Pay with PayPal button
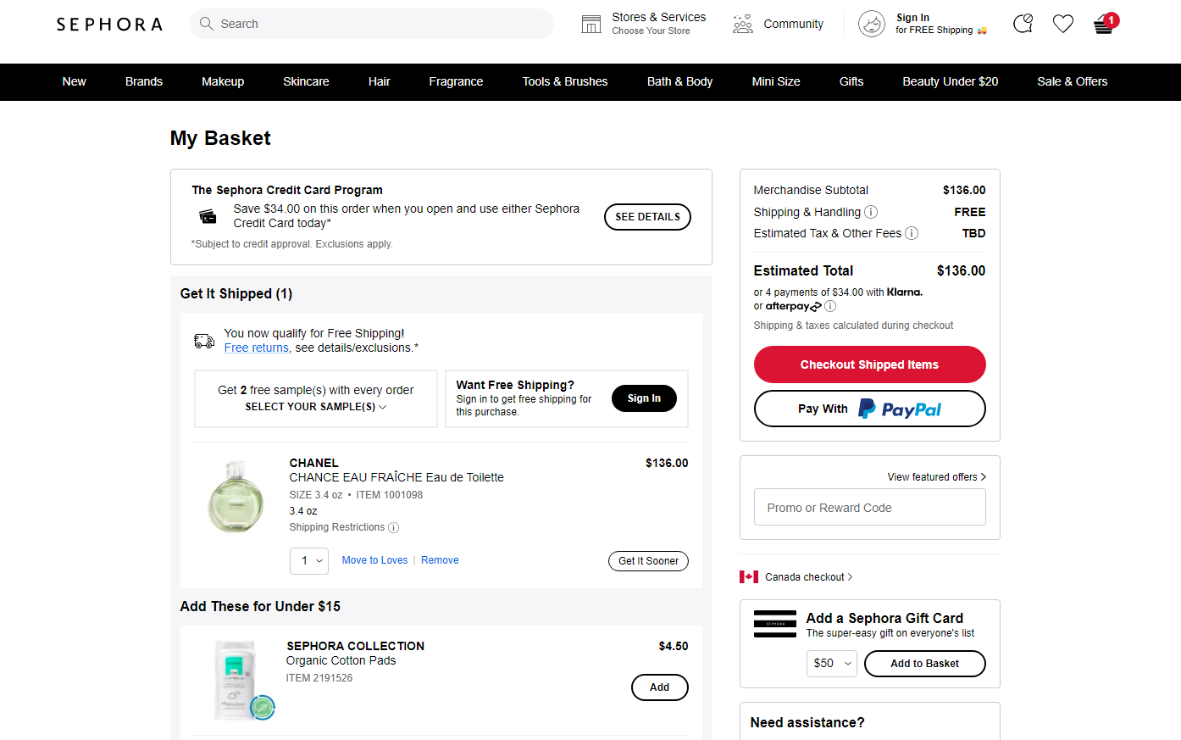1181x740 pixels. [x=870, y=409]
